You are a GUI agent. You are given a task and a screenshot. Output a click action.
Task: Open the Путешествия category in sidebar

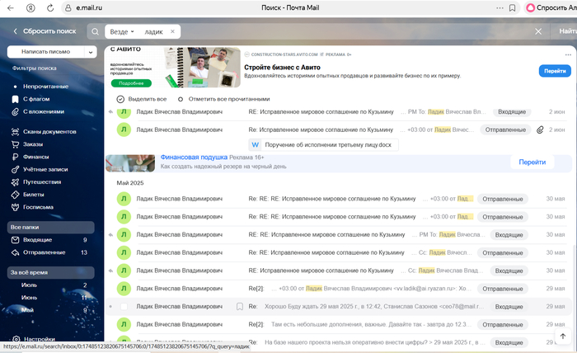point(41,181)
